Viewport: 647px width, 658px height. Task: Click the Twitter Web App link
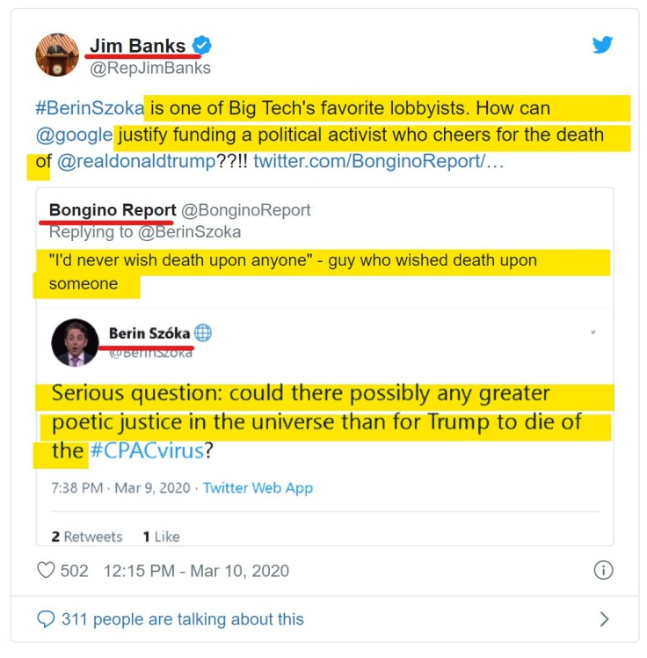click(x=258, y=487)
